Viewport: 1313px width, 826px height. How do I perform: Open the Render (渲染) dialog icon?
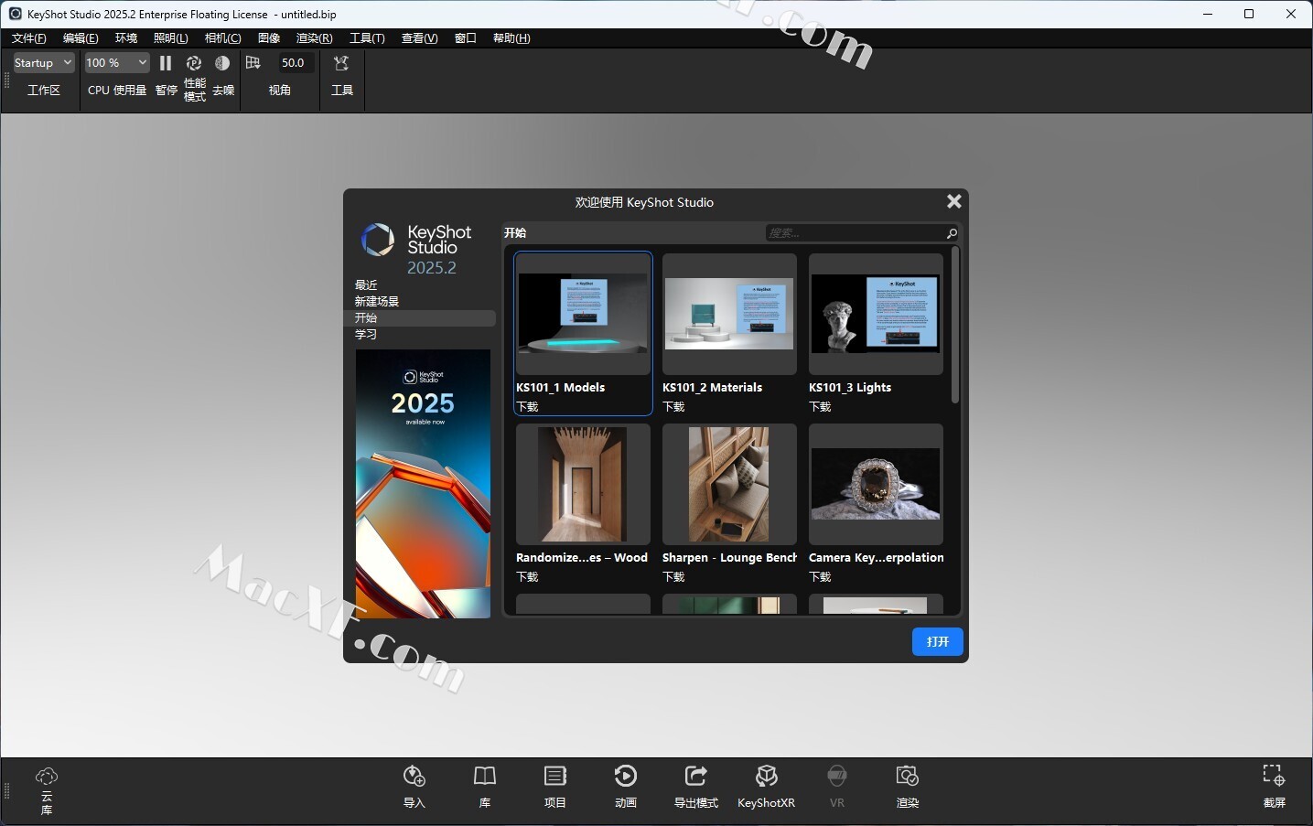(x=908, y=776)
